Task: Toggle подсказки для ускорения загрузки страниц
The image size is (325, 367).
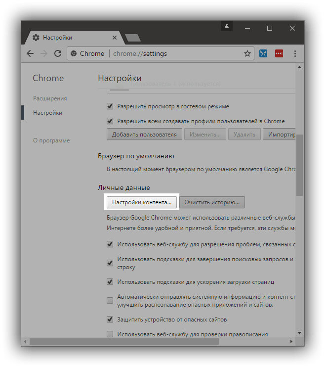Action: [x=110, y=282]
